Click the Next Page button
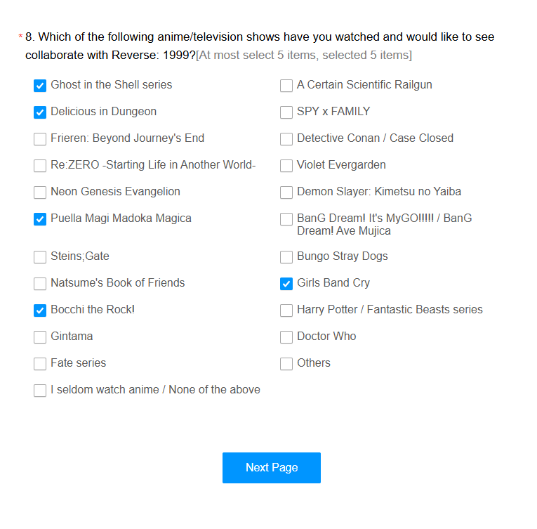Screen dimensions: 537x529 (272, 468)
